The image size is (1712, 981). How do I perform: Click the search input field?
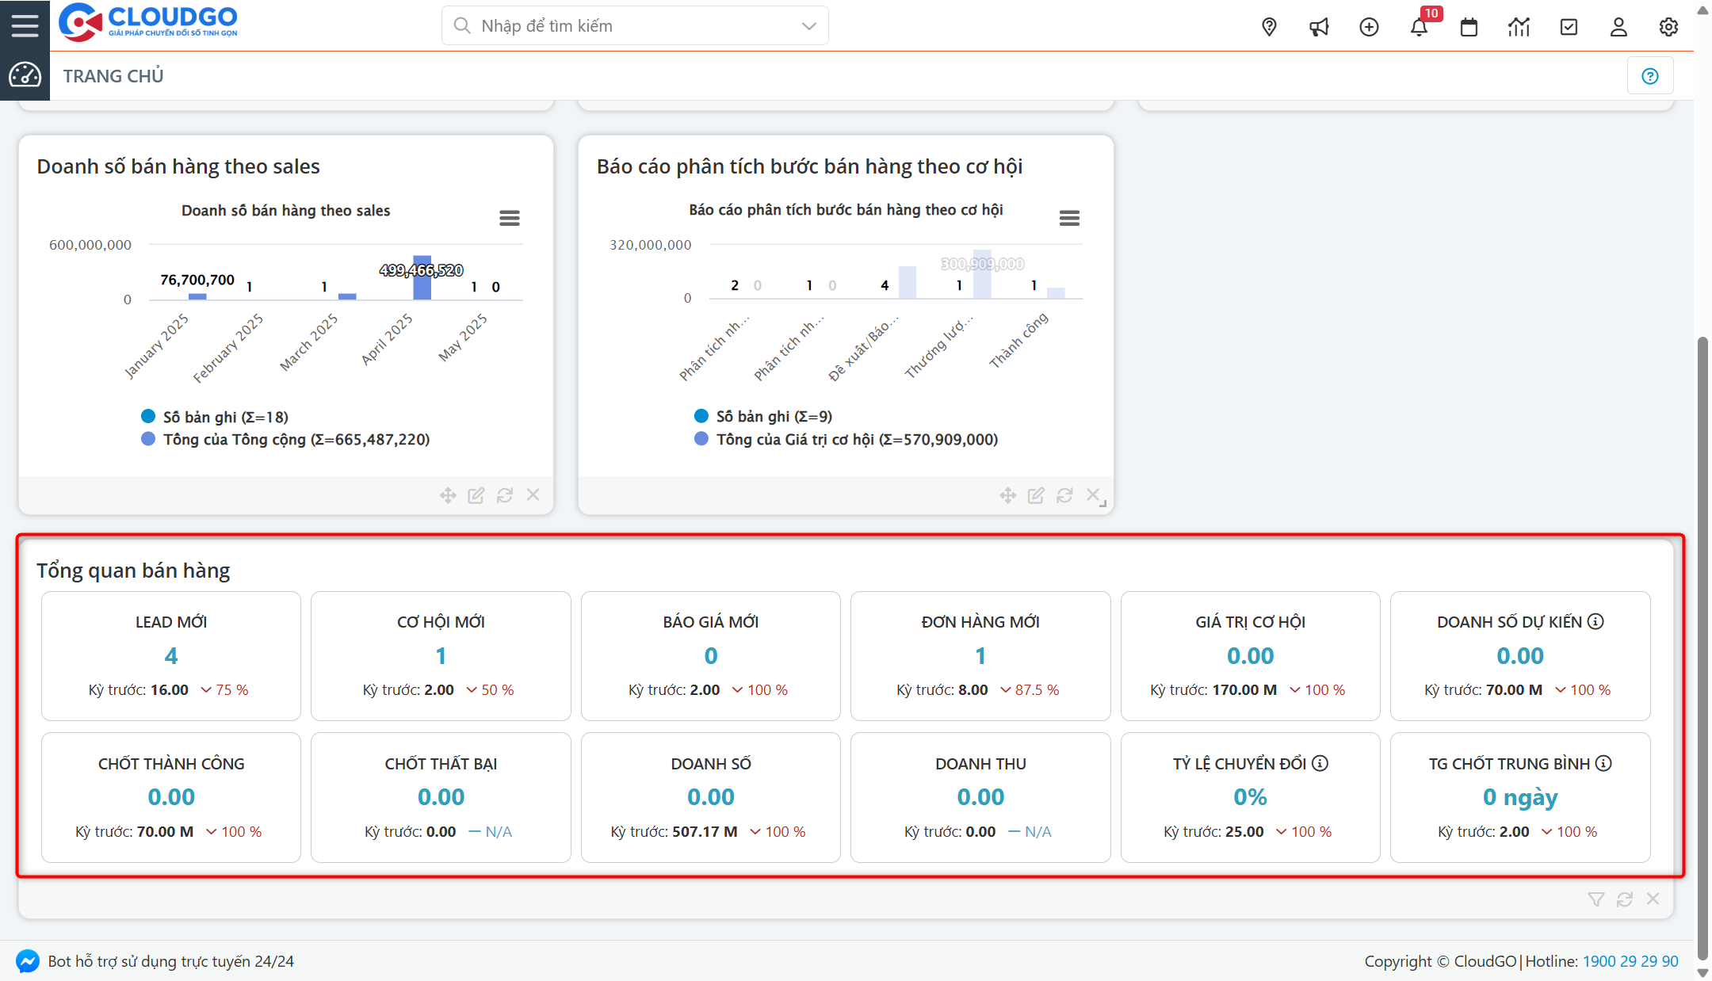[626, 26]
